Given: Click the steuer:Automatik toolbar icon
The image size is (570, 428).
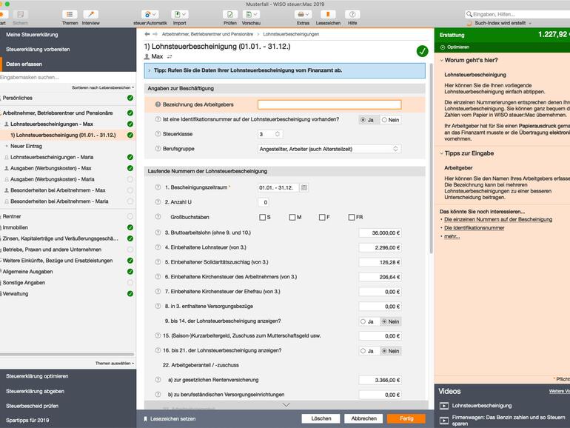Looking at the screenshot, I should tap(150, 15).
